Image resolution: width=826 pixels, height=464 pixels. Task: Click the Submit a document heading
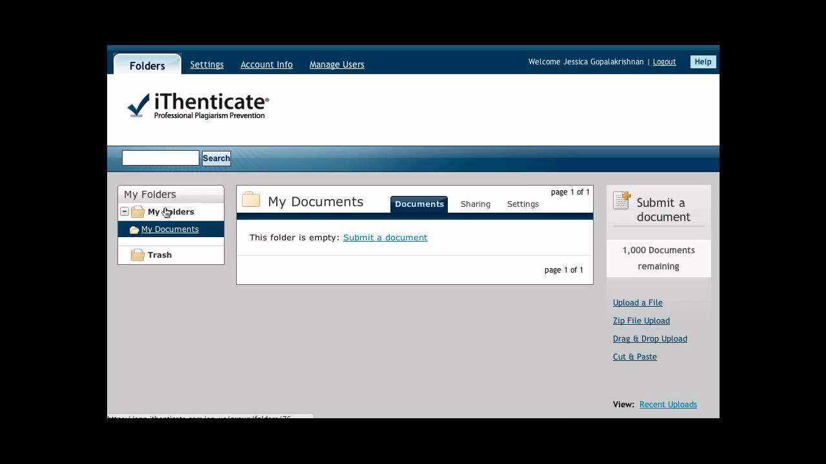coord(663,210)
